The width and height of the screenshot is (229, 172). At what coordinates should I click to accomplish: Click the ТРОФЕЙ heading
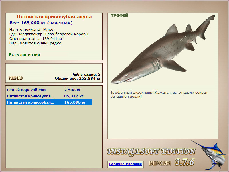click(119, 15)
